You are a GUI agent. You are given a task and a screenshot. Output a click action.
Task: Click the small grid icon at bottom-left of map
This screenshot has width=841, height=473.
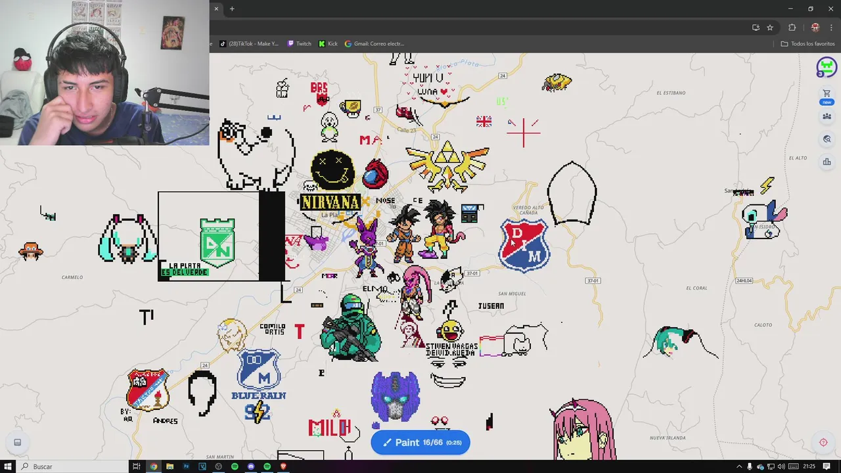[18, 442]
